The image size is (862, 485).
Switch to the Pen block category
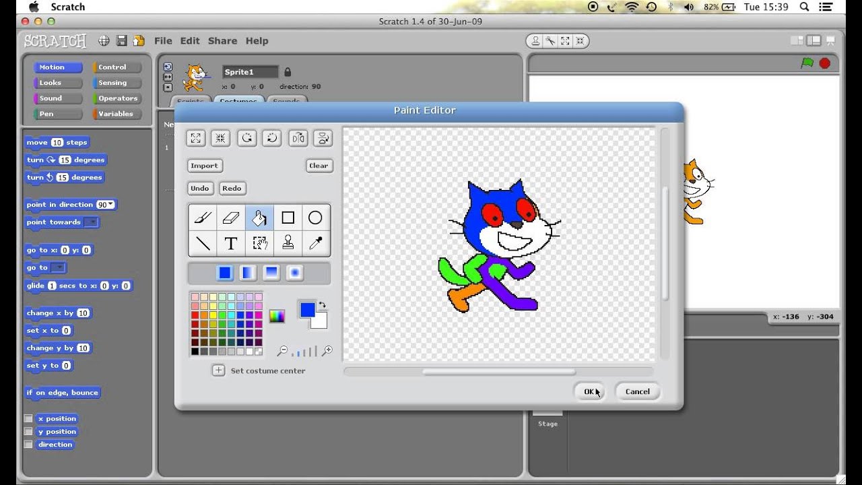[58, 114]
